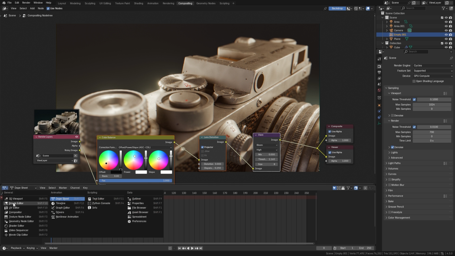Open Preferences from the Data column
This screenshot has width=455, height=256.
(x=139, y=221)
